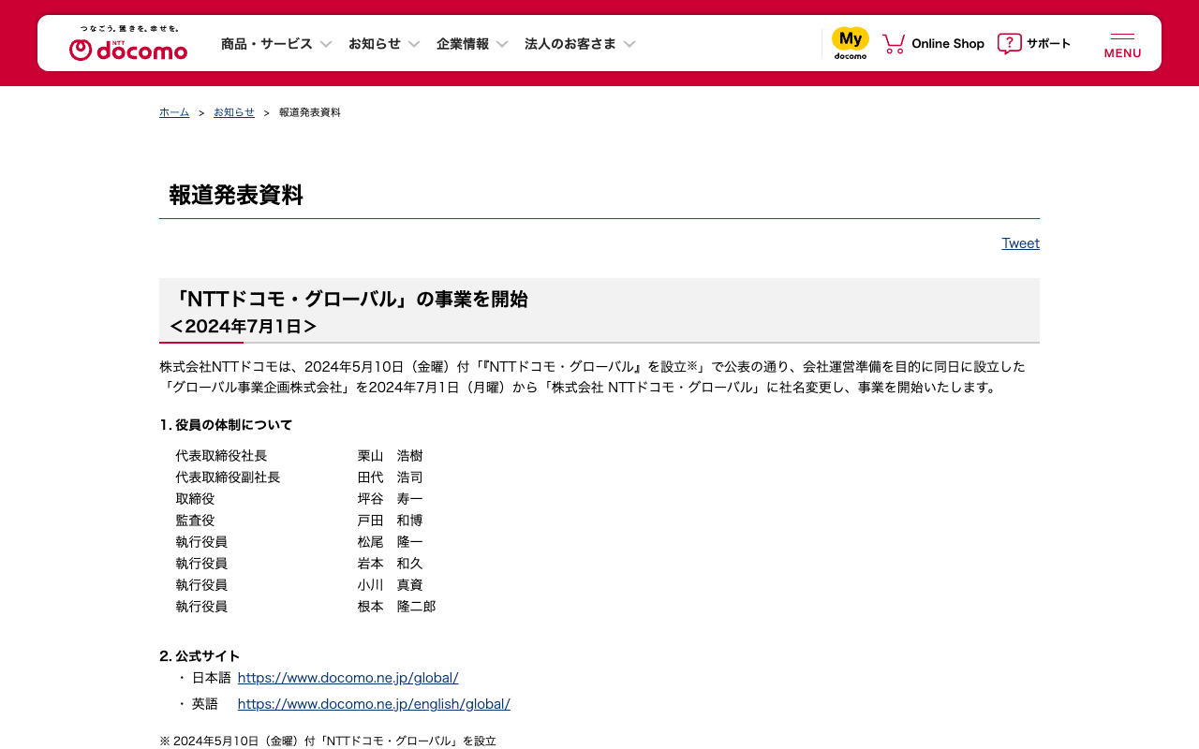
Task: Click the 取締役 title
Action: tap(195, 499)
